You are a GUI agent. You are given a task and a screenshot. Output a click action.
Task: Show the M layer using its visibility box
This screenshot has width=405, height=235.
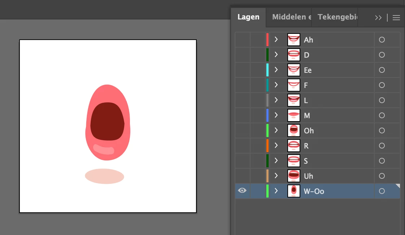(243, 115)
